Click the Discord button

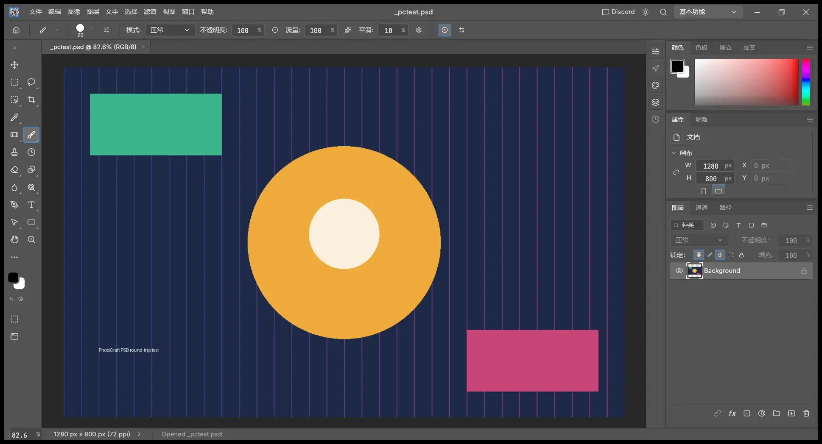click(x=618, y=12)
